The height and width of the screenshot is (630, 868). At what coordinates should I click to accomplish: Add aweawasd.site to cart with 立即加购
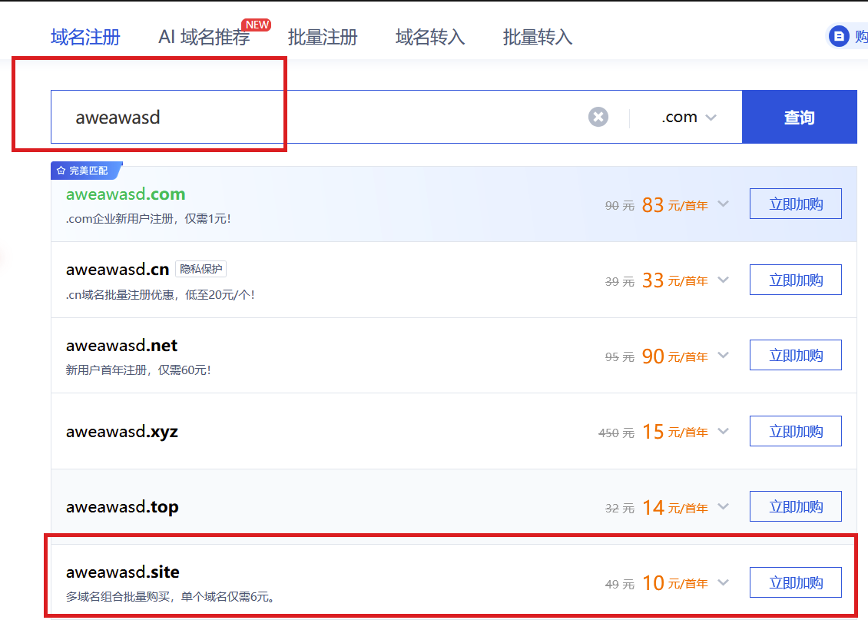tap(796, 582)
